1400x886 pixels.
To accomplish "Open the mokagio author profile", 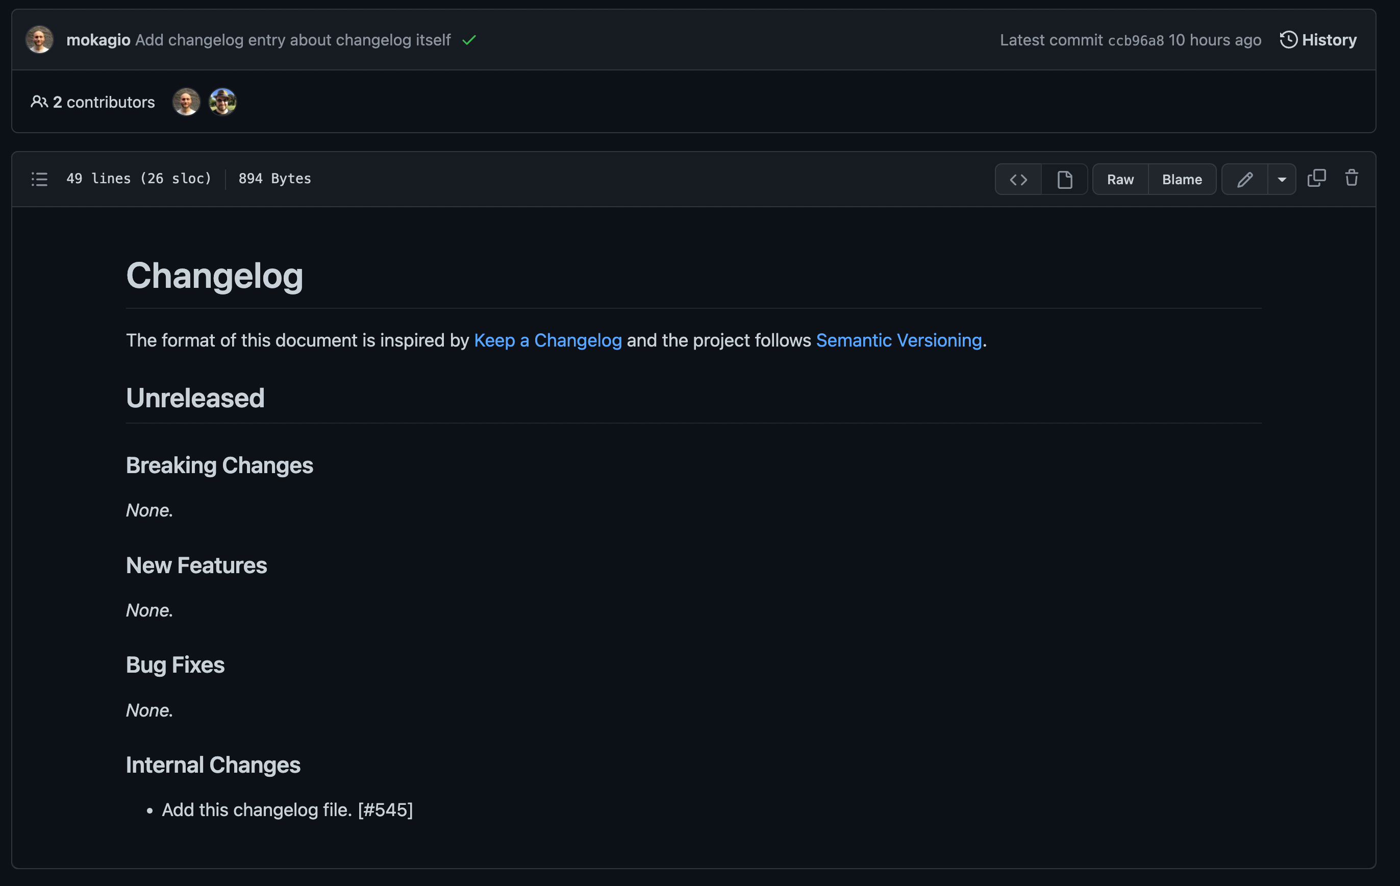I will 98,40.
